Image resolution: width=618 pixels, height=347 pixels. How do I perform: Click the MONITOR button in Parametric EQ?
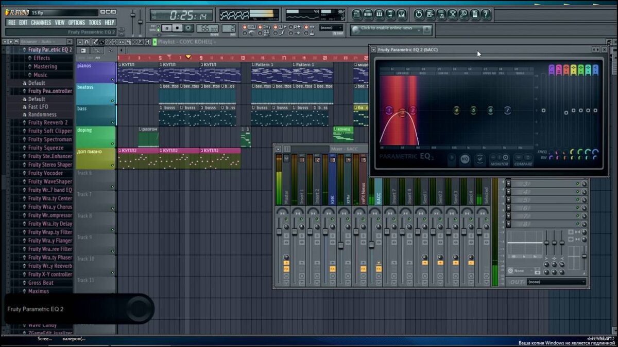(500, 160)
